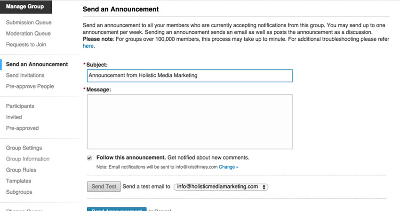This screenshot has width=400, height=211.
Task: Open the troubleshooting 'here' link
Action: [88, 46]
